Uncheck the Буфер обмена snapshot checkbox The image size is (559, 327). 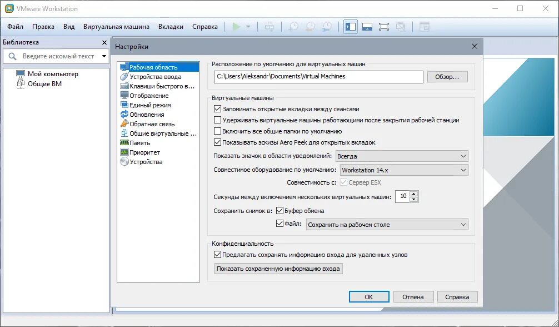point(279,210)
